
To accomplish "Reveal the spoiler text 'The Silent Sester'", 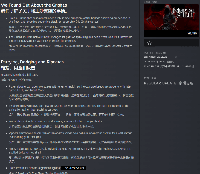I will tap(73, 168).
